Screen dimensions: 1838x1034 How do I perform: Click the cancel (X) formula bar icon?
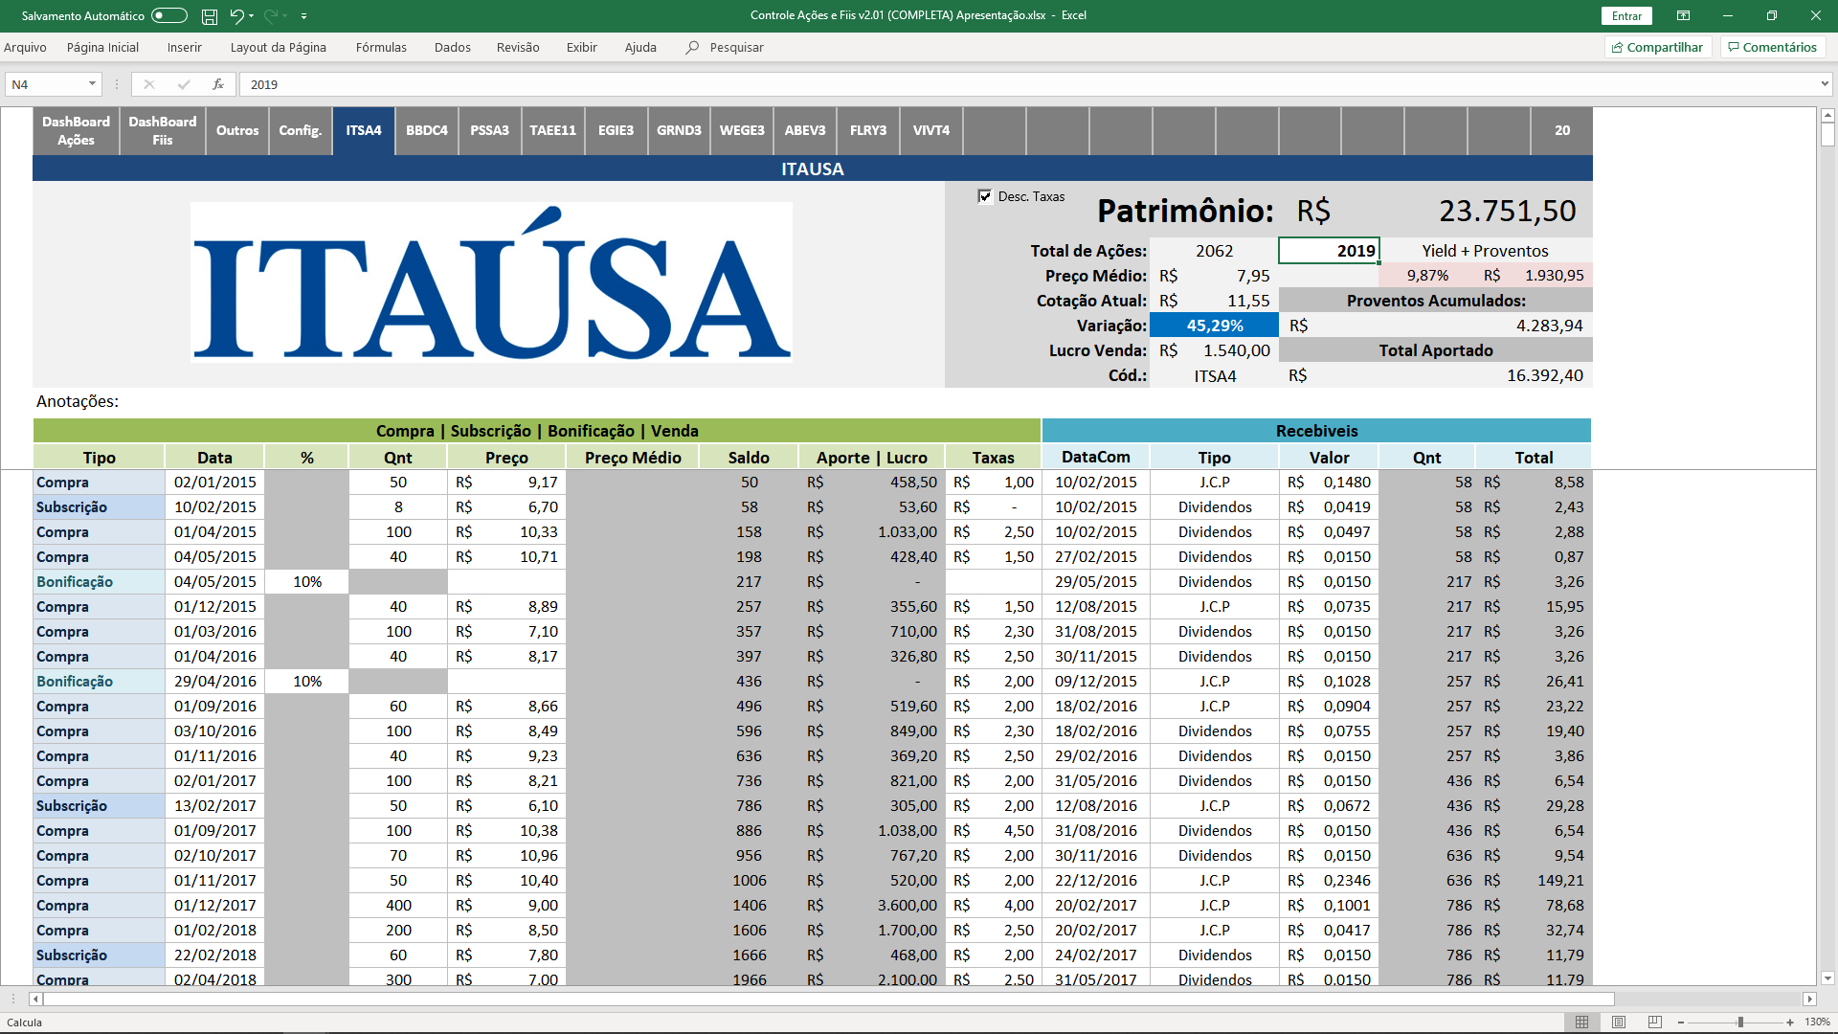(x=149, y=84)
